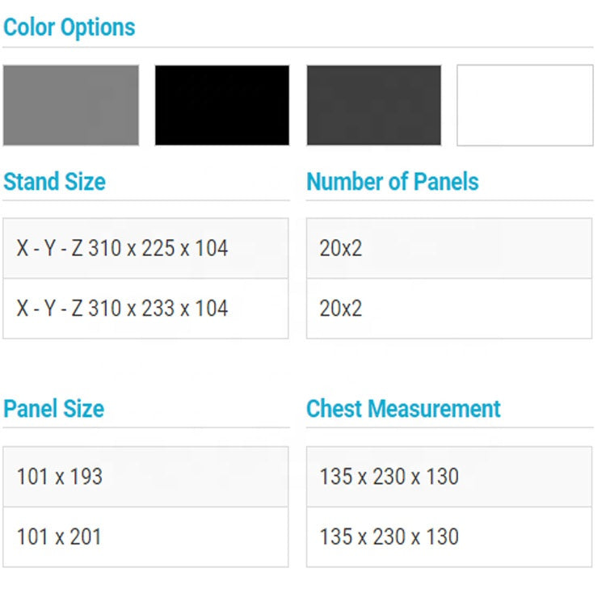Image resolution: width=606 pixels, height=606 pixels.
Task: Click the word Options in the color heading
Action: click(98, 27)
